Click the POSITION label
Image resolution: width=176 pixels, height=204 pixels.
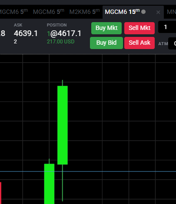tap(57, 25)
